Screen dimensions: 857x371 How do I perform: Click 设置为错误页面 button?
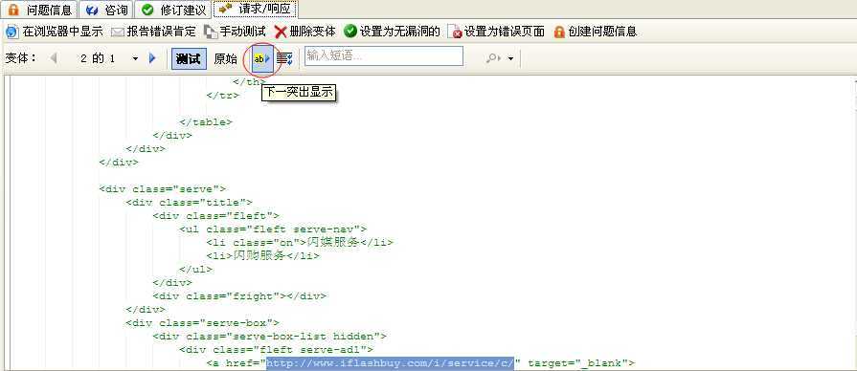click(496, 32)
